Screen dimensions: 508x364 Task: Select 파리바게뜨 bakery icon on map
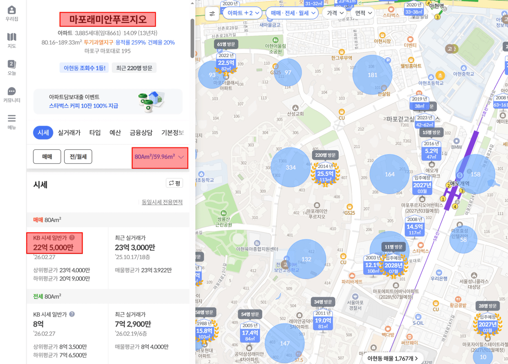[352, 275]
